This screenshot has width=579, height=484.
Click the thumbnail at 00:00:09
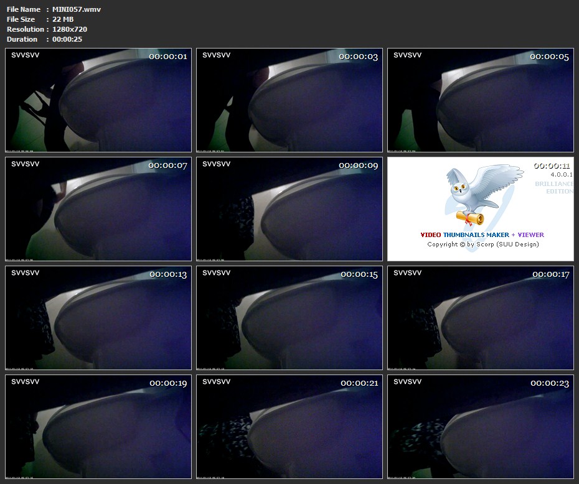coord(289,209)
